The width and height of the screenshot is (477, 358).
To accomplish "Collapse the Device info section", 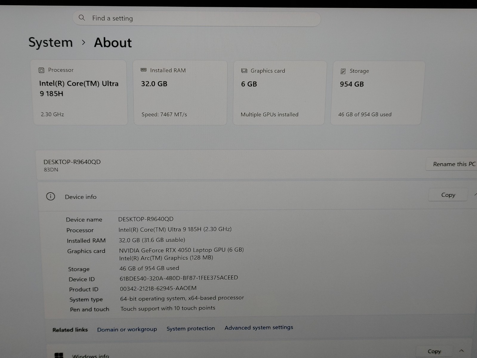I will [475, 195].
